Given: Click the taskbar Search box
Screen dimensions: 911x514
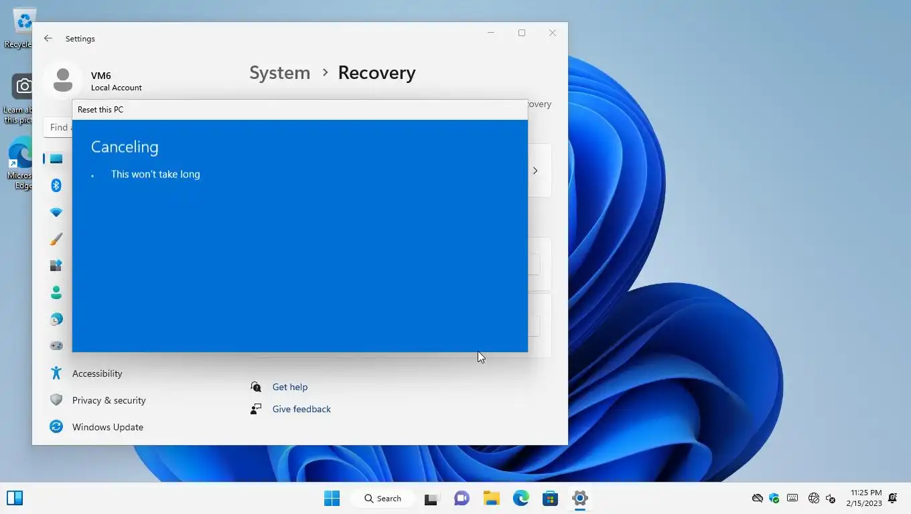Looking at the screenshot, I should tap(382, 498).
